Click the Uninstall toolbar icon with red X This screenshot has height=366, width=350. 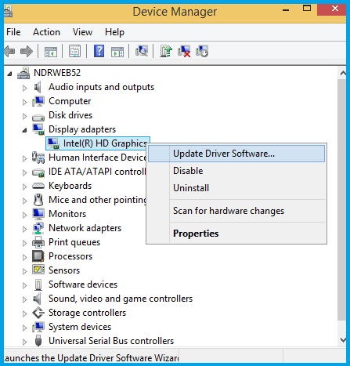pyautogui.click(x=184, y=51)
